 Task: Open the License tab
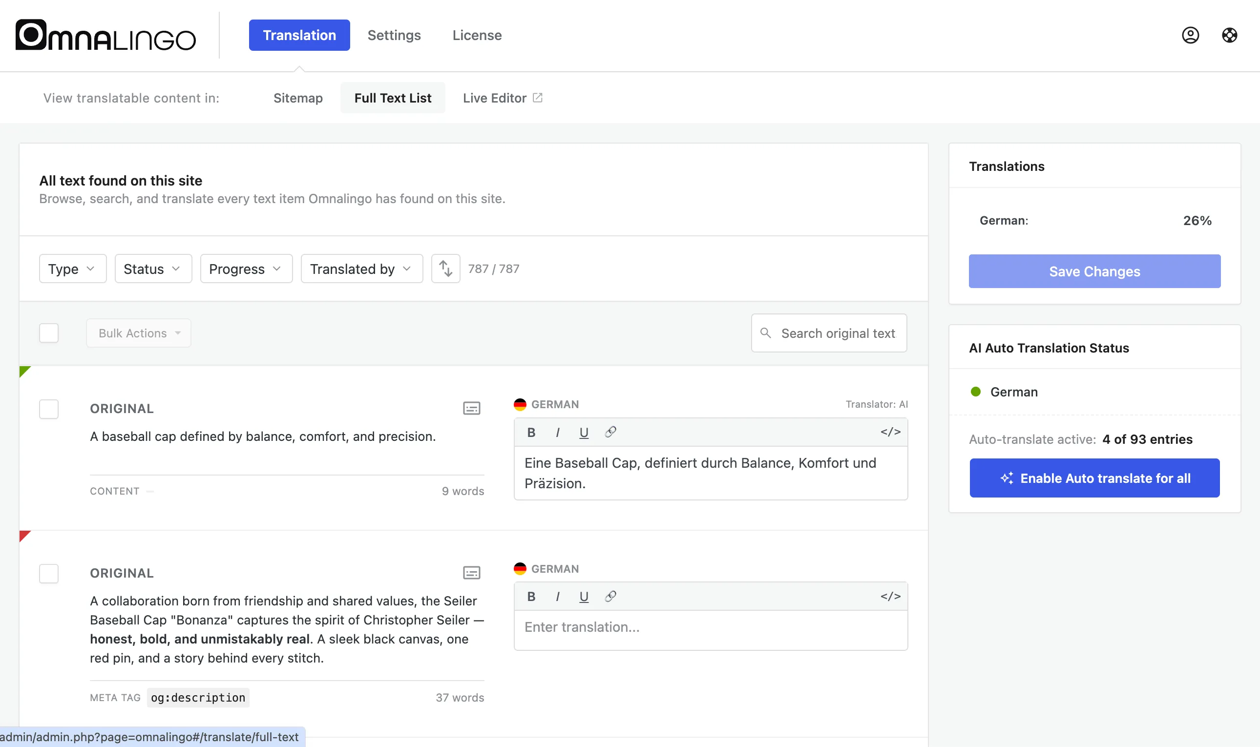(477, 35)
